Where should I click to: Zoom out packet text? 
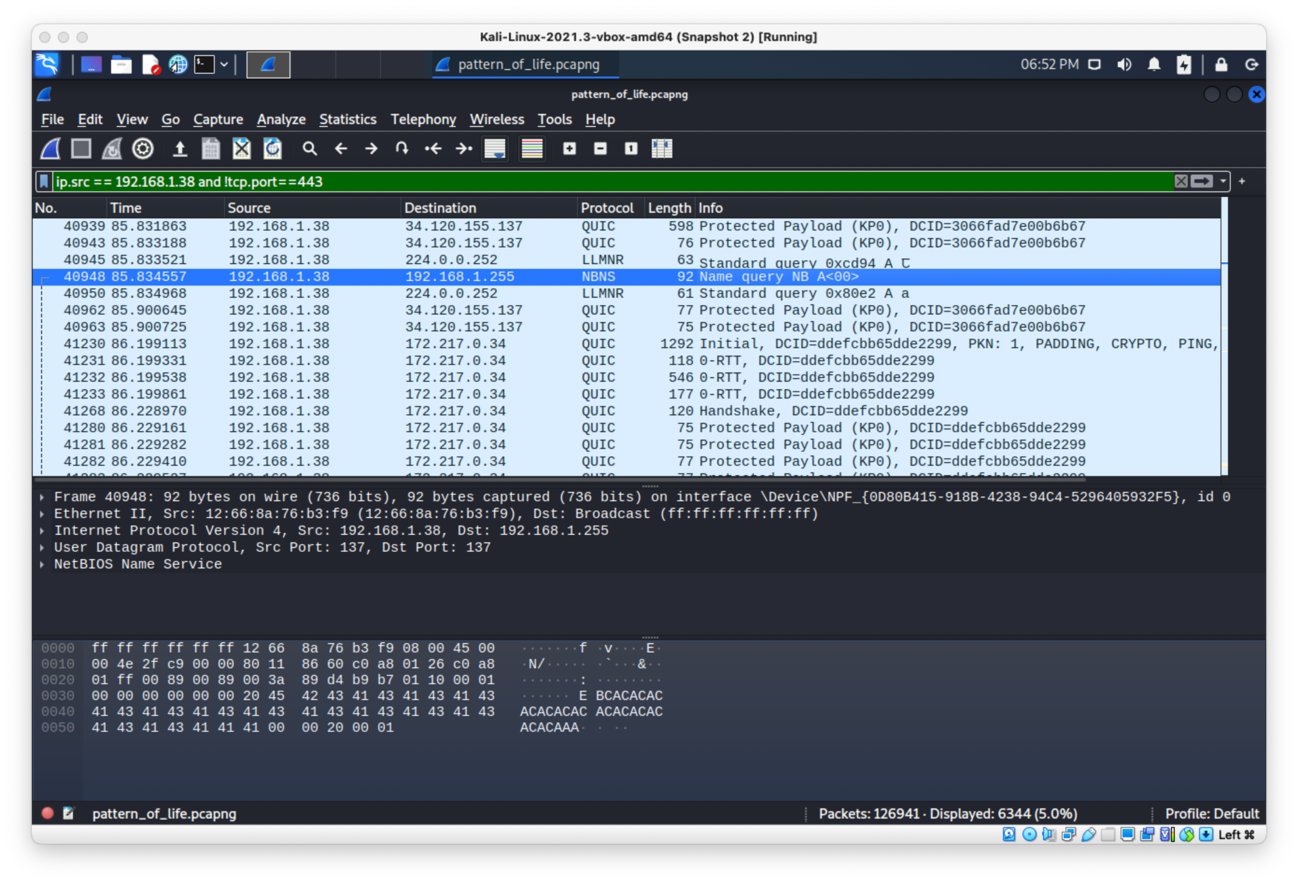tap(600, 148)
